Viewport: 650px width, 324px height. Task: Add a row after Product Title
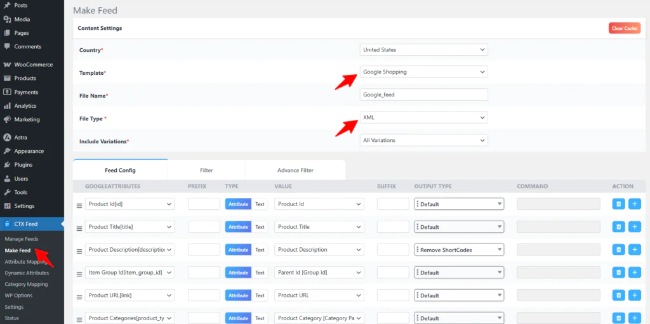tap(635, 227)
